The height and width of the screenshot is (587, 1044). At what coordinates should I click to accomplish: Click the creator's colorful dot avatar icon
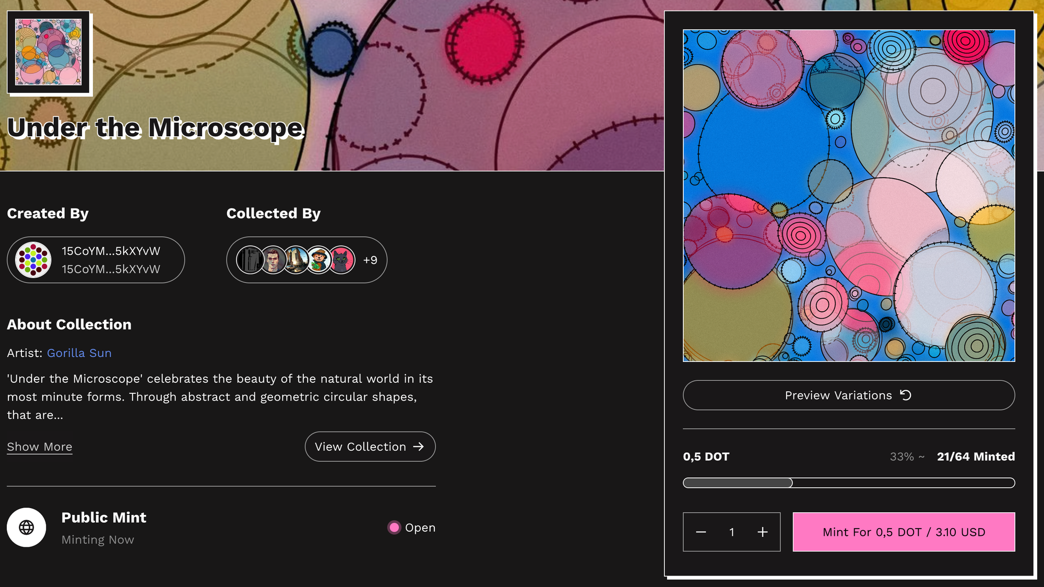(33, 260)
